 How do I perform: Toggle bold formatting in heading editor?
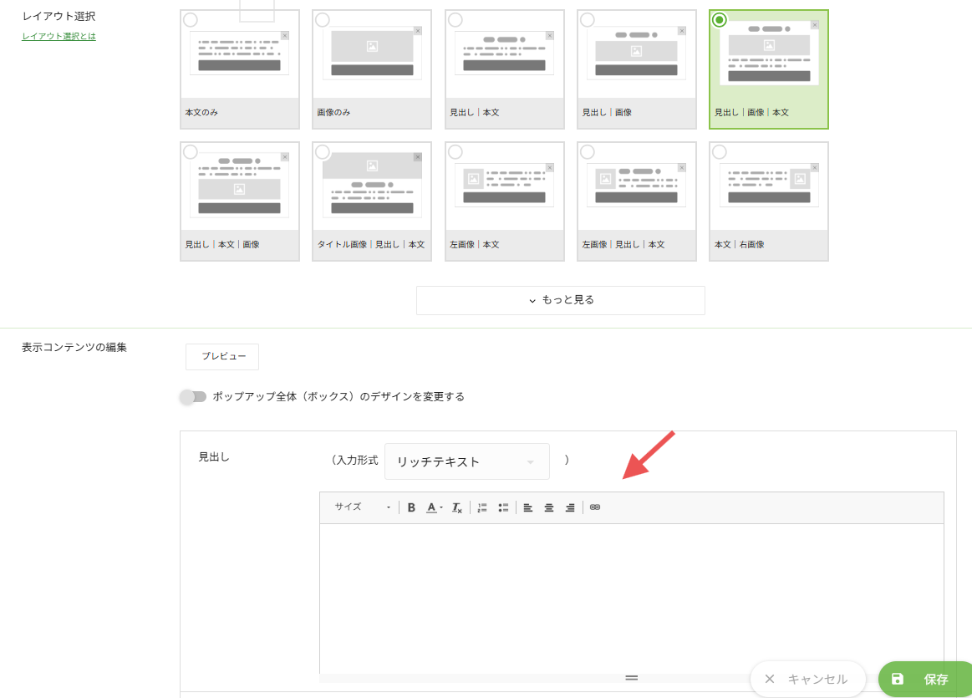click(411, 507)
